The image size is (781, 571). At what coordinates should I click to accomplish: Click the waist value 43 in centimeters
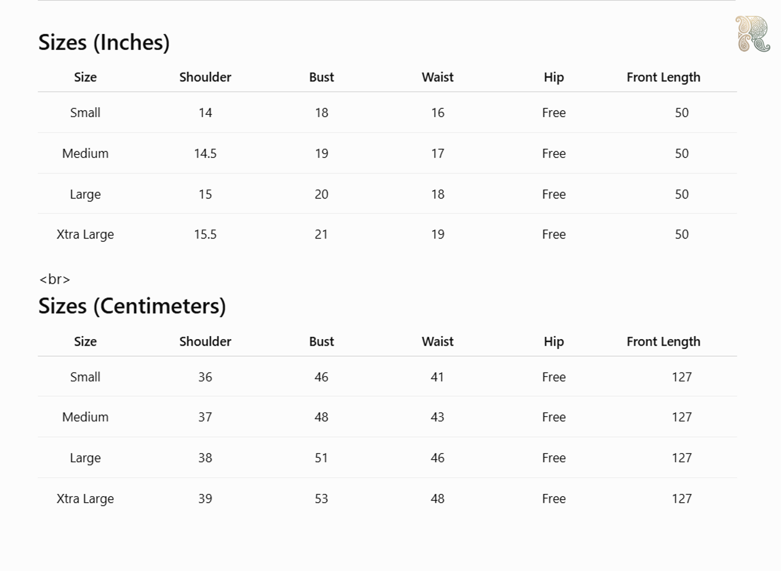(x=437, y=417)
